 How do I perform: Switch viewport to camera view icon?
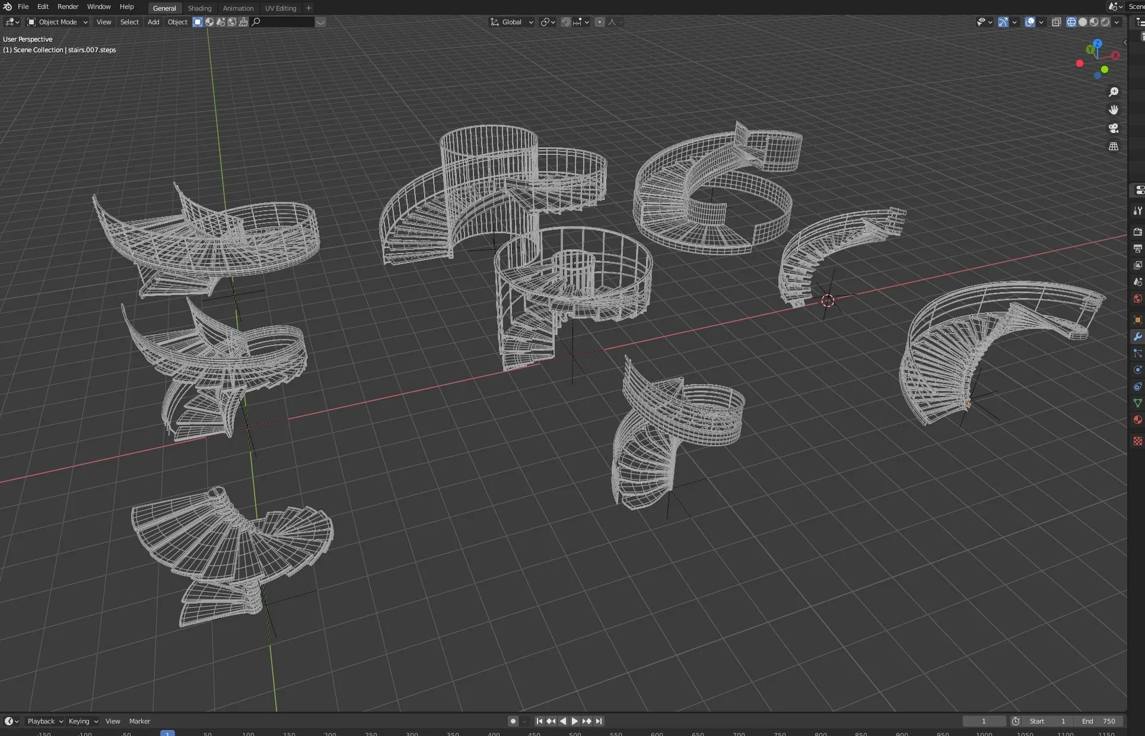(1114, 128)
